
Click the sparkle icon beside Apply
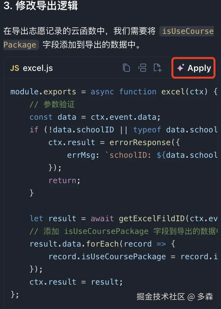pyautogui.click(x=180, y=68)
